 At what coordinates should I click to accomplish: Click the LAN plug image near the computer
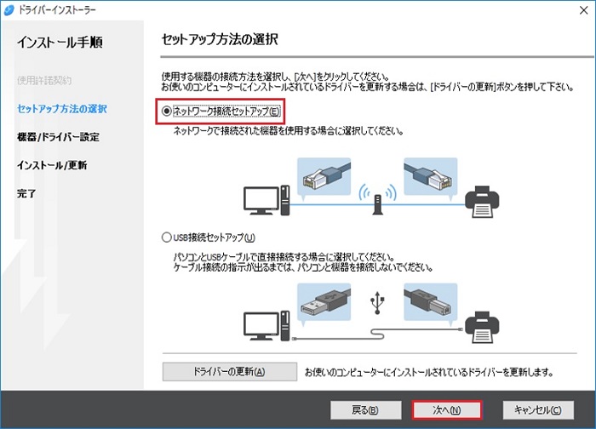pos(324,177)
